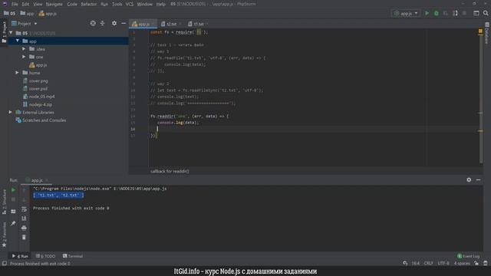Viewport: 491px width, 276px height.
Task: Expand the one folder
Action: click(24, 57)
